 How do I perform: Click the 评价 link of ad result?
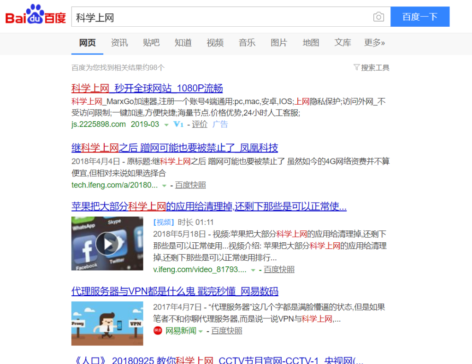tap(200, 124)
